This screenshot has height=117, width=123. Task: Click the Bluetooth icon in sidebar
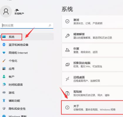4,45
